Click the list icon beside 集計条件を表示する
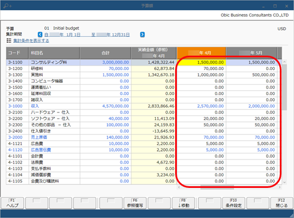This screenshot has height=218, width=294. (x=9, y=40)
